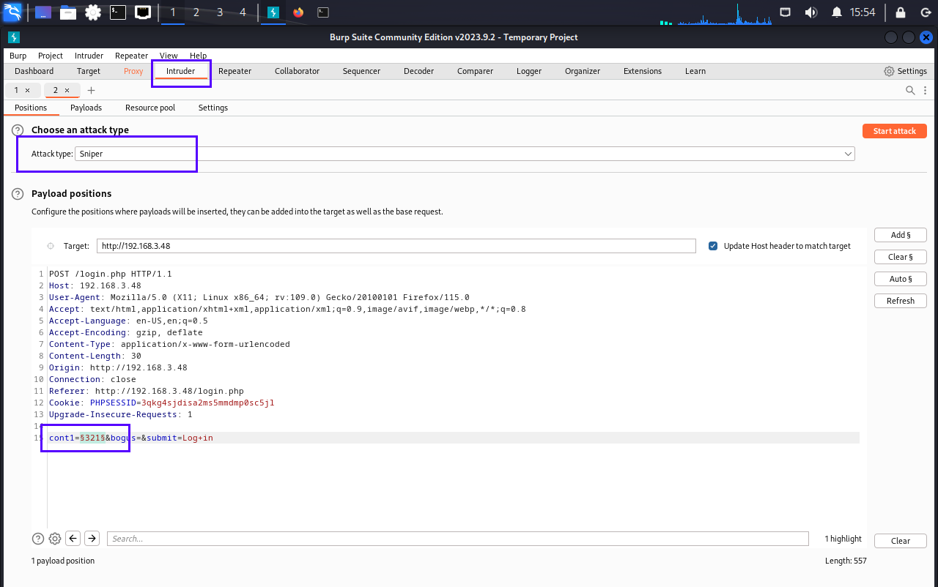938x587 pixels.
Task: Close Intruder tab 1
Action: (27, 90)
